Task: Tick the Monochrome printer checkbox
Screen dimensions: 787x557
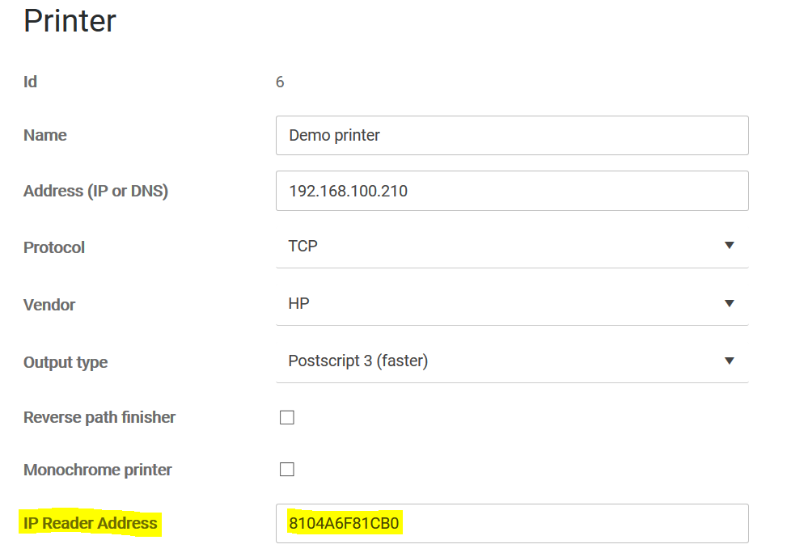Action: coord(286,470)
